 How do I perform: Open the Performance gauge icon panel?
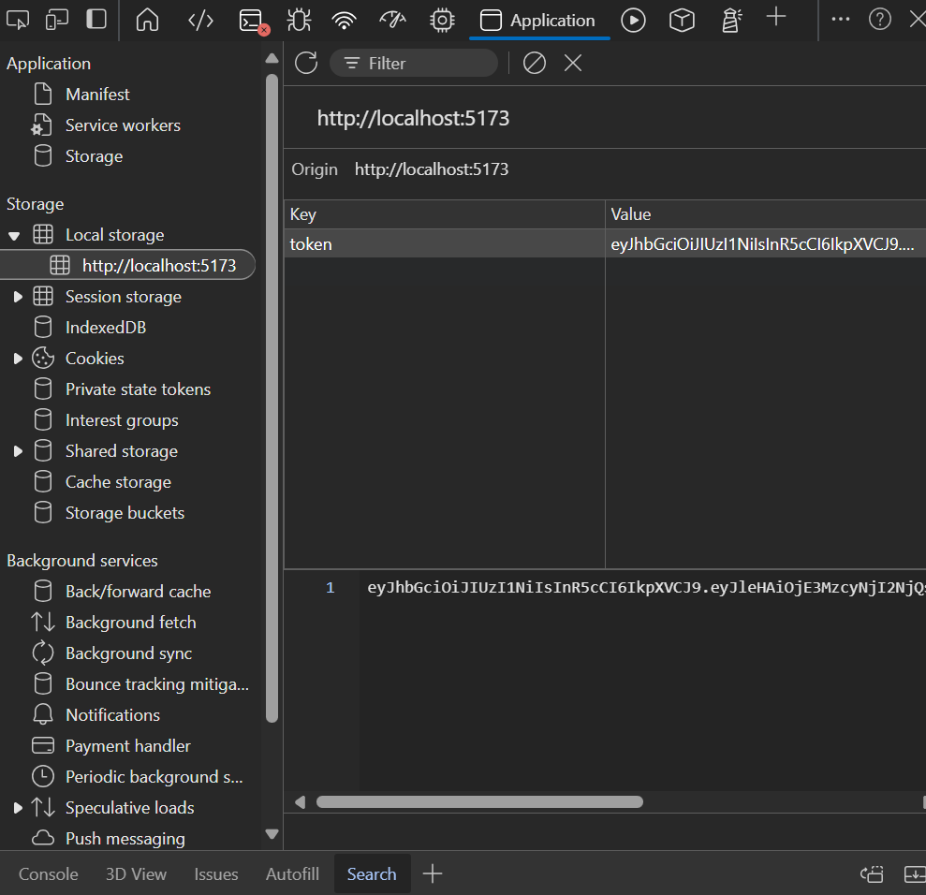tap(392, 20)
